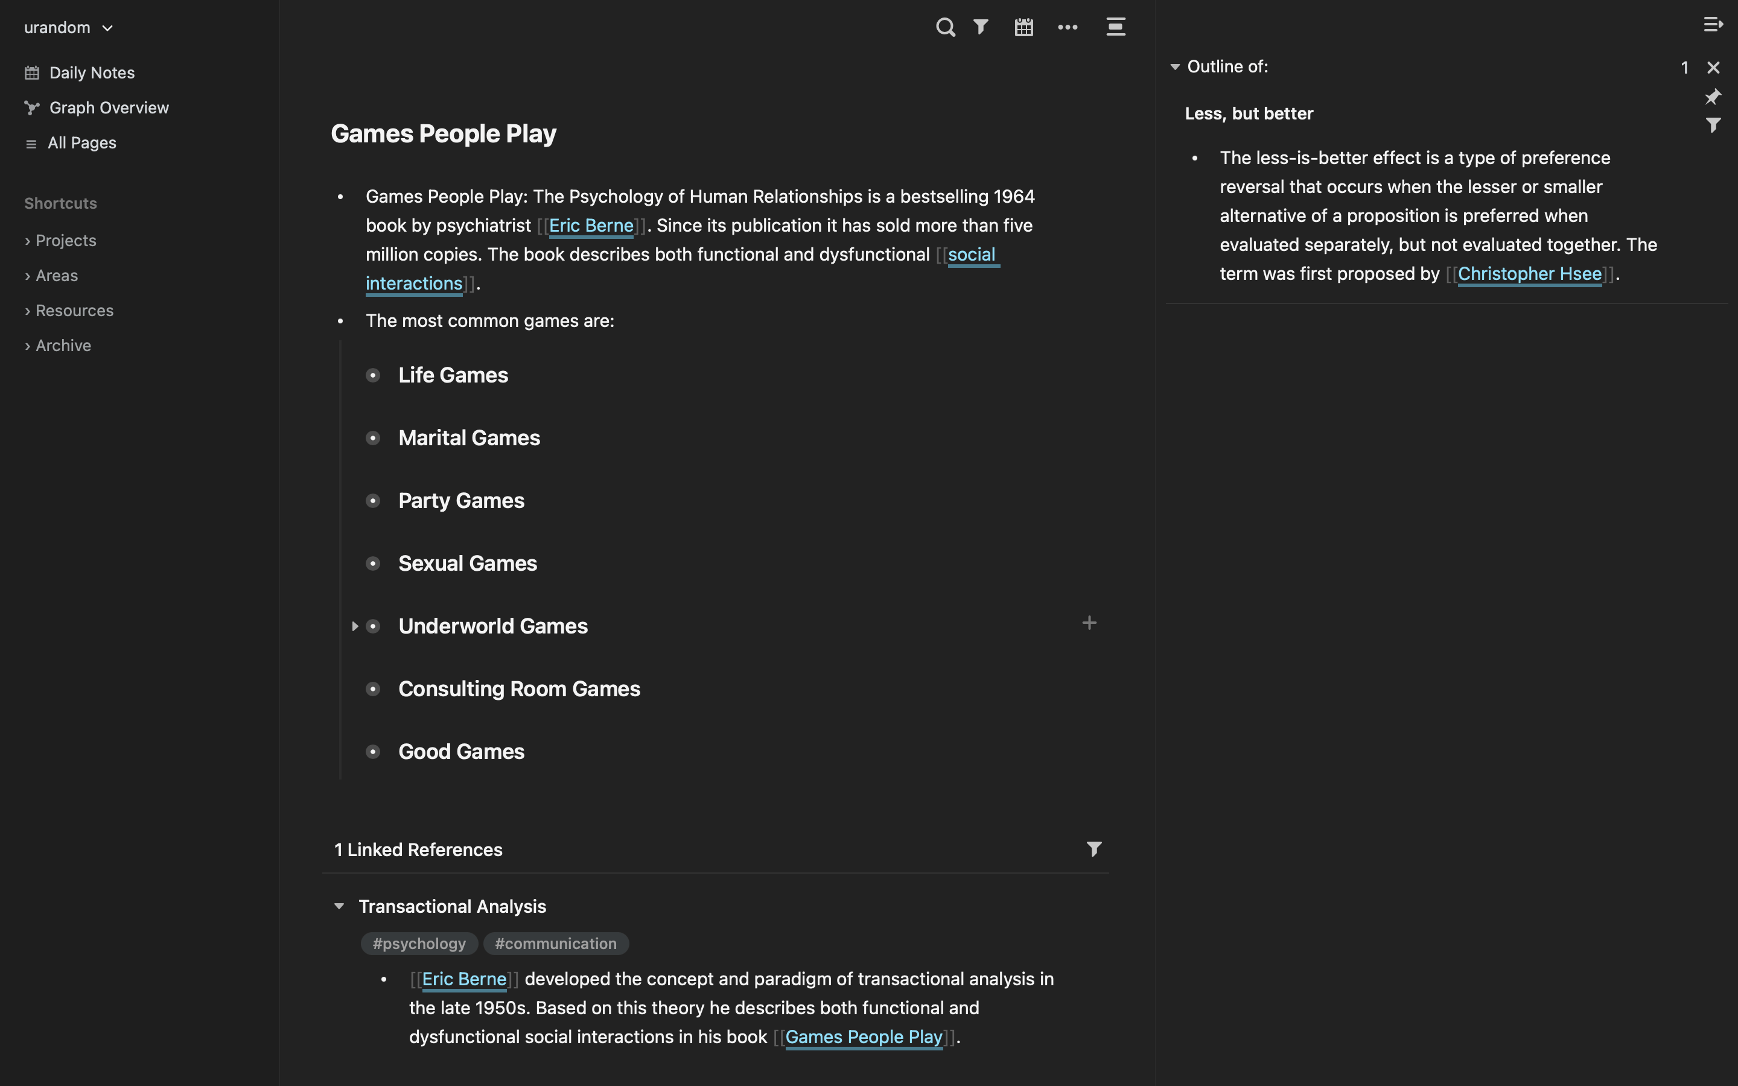The height and width of the screenshot is (1086, 1738).
Task: Click the Life Games block bullet
Action: tap(373, 376)
